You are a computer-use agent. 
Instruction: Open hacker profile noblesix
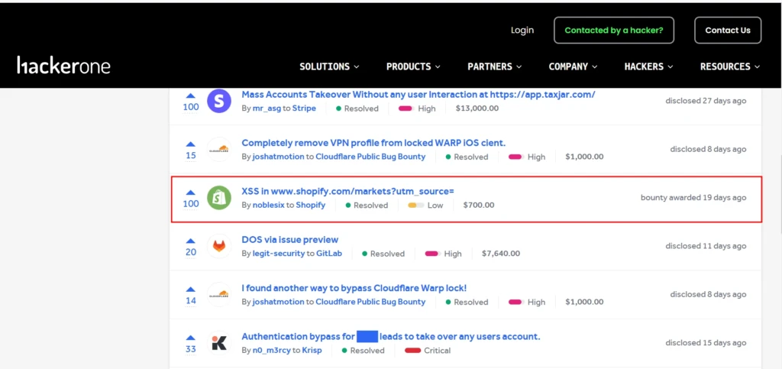[x=268, y=205]
